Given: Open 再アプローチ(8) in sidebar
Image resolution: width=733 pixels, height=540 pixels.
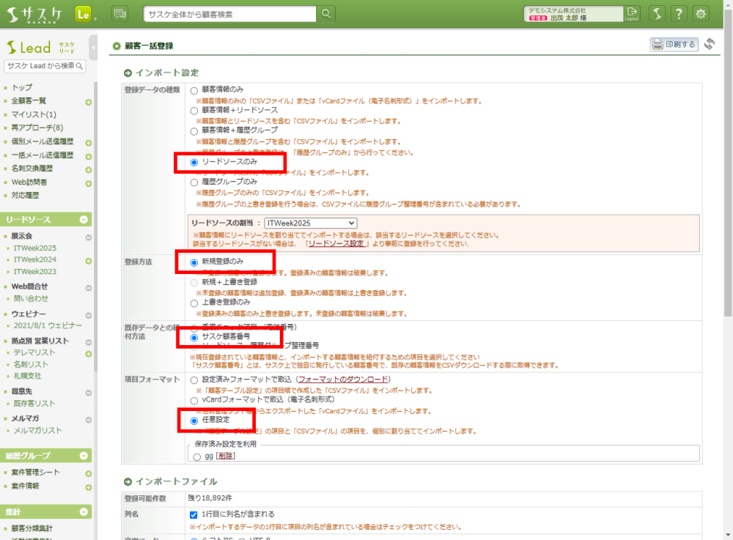Looking at the screenshot, I should coord(37,127).
